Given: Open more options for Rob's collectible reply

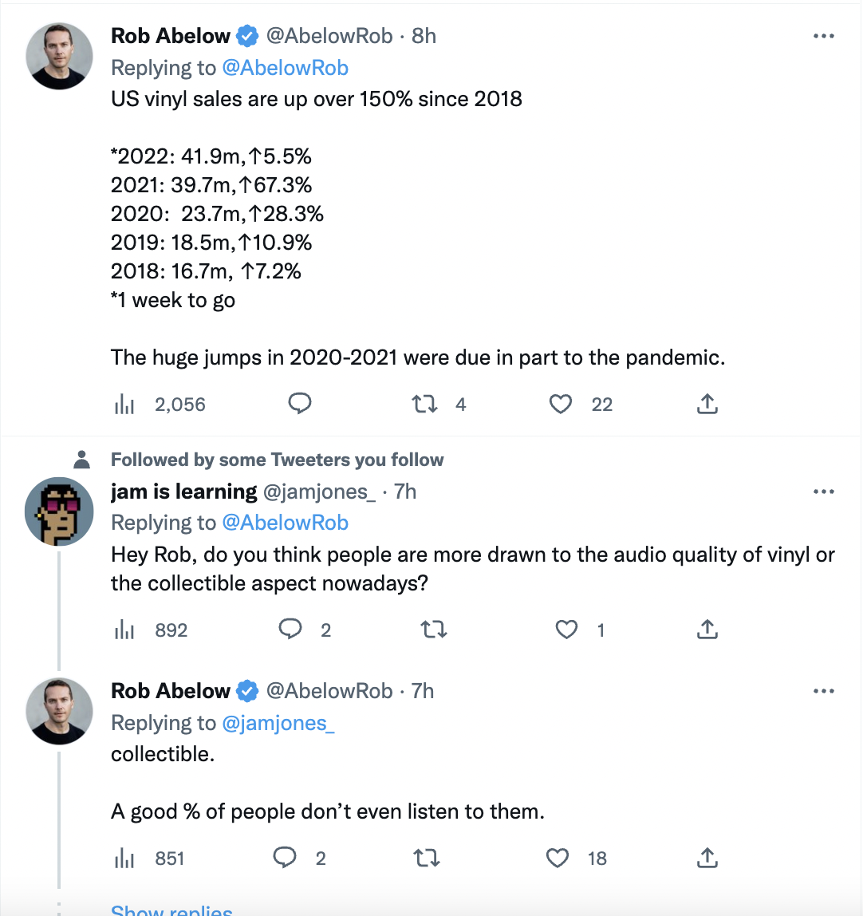Looking at the screenshot, I should (824, 692).
